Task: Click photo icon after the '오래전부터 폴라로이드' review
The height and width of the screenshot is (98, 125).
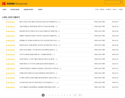Action: 61,68
